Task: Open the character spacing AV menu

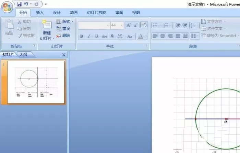Action: click(x=120, y=36)
